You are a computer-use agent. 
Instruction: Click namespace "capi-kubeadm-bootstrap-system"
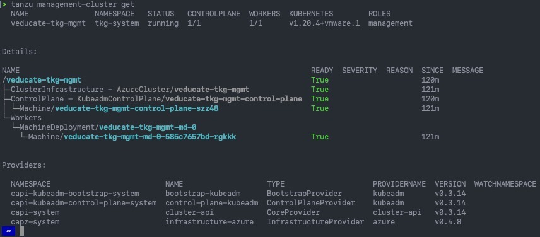75,194
